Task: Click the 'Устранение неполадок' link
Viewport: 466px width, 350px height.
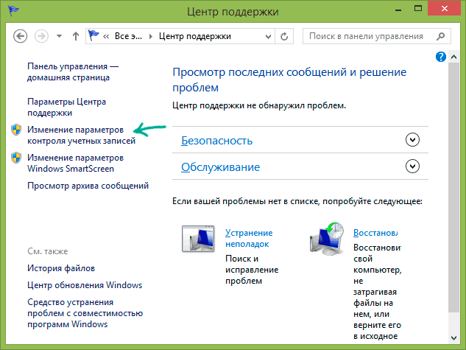Action: pyautogui.click(x=249, y=238)
